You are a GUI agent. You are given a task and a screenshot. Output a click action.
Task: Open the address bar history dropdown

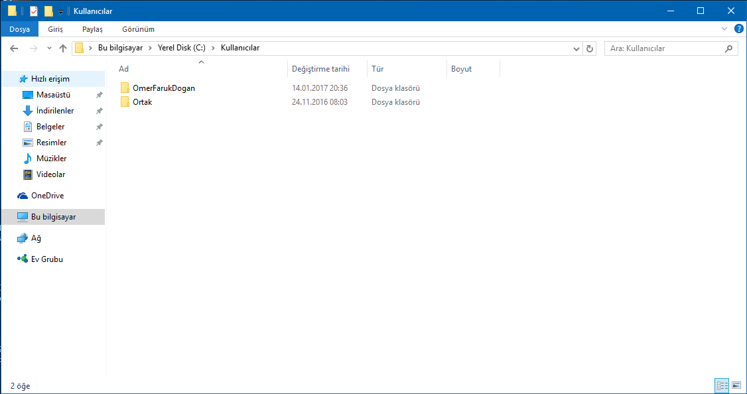click(577, 48)
